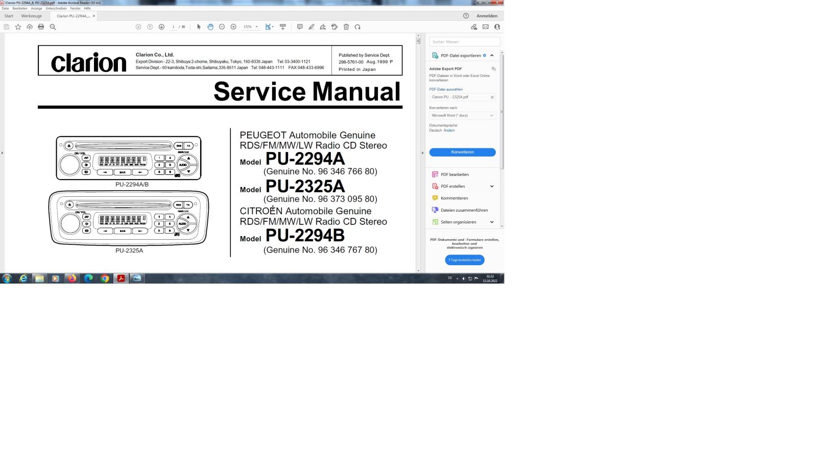Open the help question mark icon
This screenshot has height=459, width=817.
(466, 16)
